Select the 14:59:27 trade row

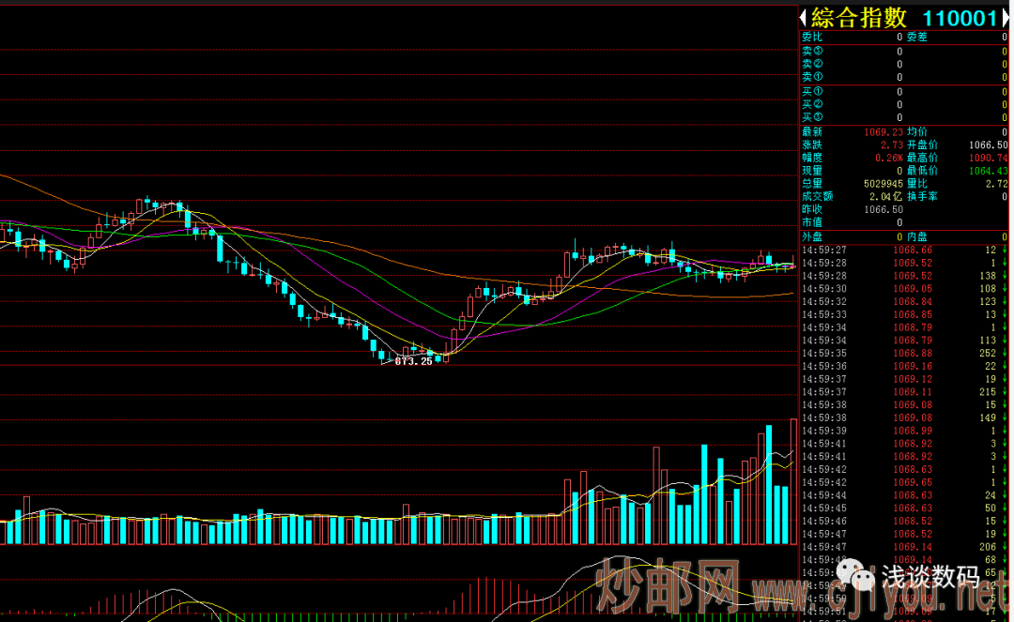coord(901,250)
